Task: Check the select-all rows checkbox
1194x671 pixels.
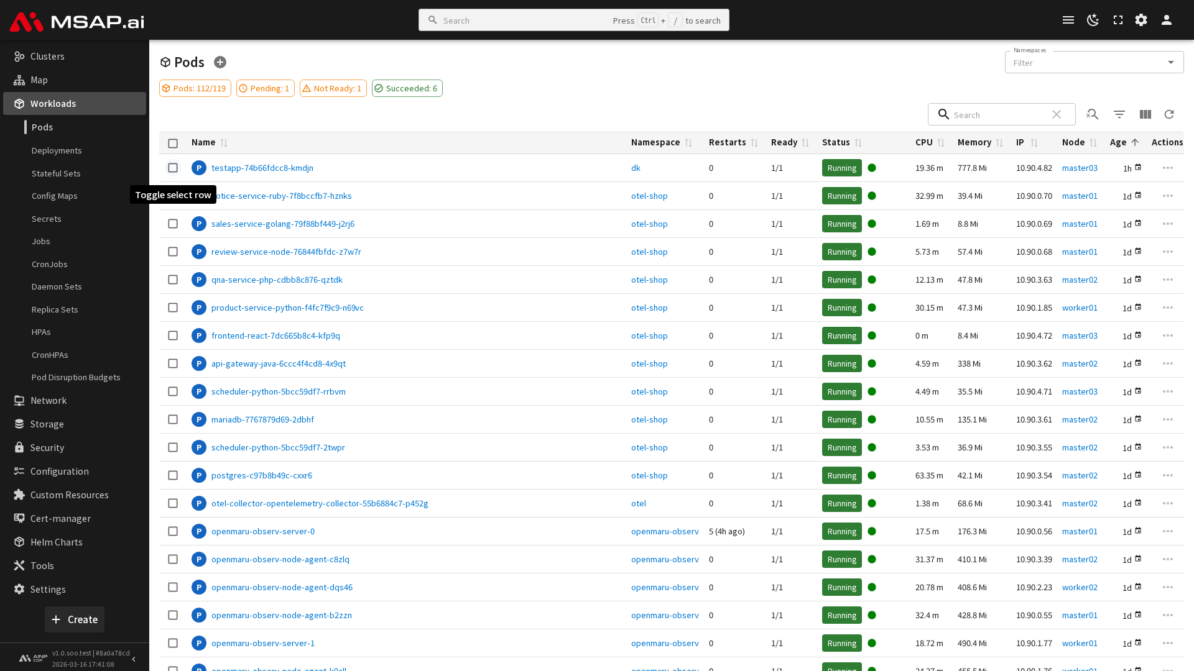Action: coord(173,143)
